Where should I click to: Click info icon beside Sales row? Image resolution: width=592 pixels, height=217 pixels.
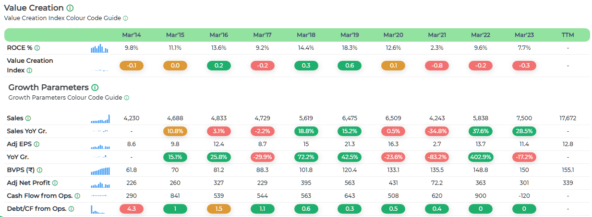point(28,118)
